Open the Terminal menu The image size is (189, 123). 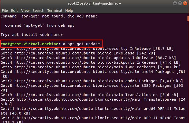[55, 11]
